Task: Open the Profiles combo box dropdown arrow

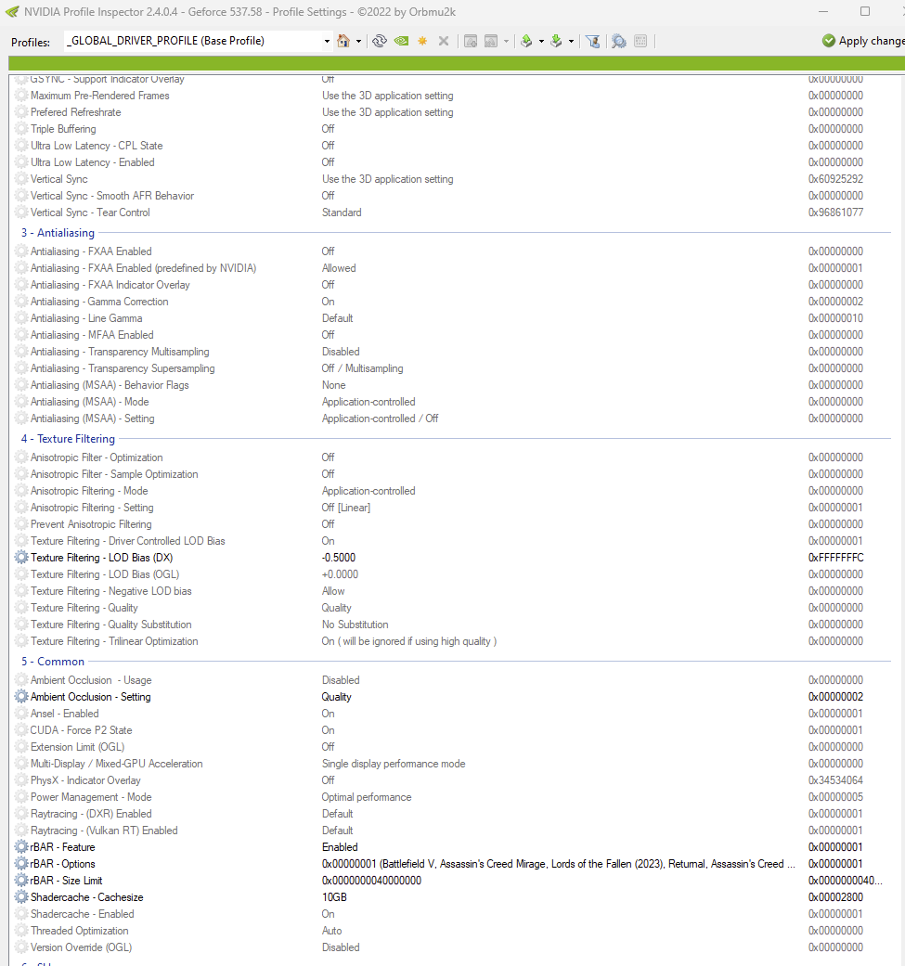Action: 327,41
